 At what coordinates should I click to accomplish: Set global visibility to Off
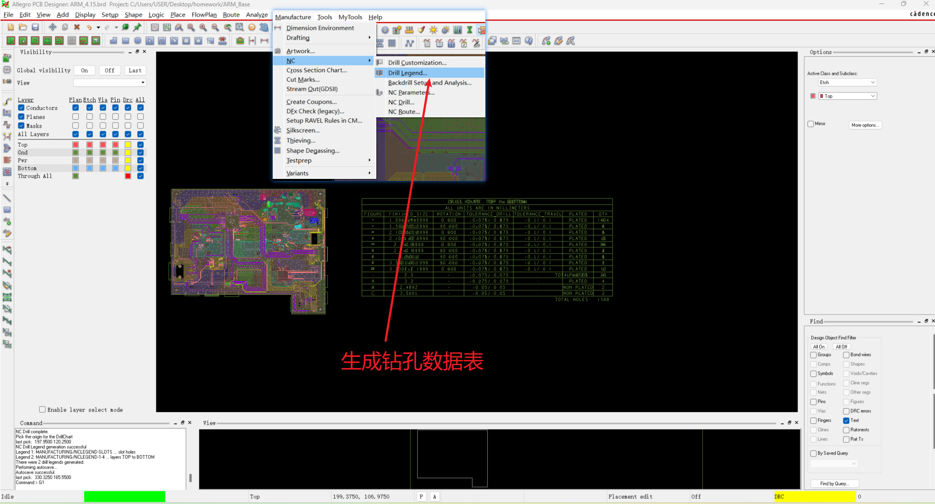point(109,70)
